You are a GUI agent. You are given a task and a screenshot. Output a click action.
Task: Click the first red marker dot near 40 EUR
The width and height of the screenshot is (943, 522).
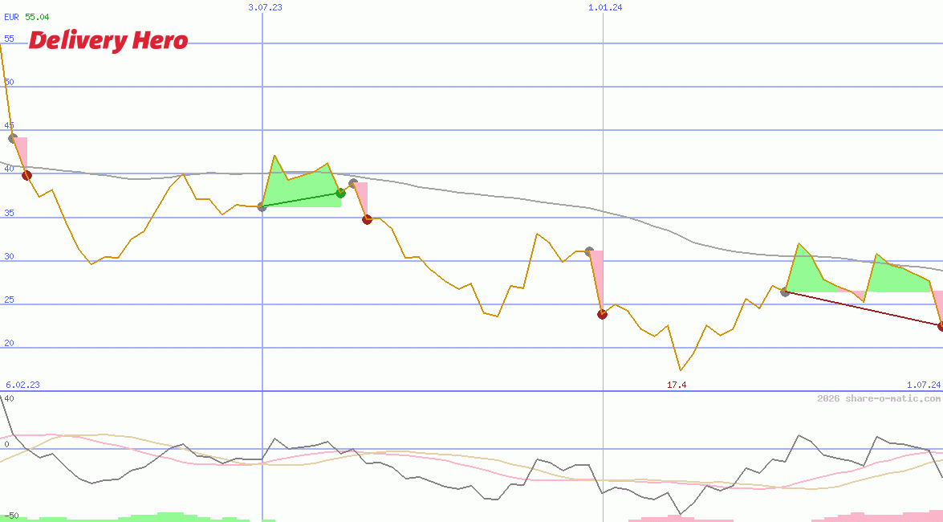26,175
